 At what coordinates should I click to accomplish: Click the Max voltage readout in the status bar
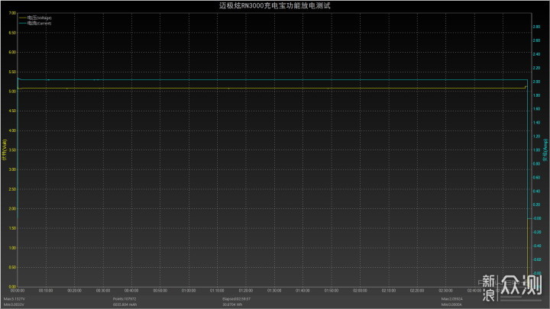click(x=14, y=299)
